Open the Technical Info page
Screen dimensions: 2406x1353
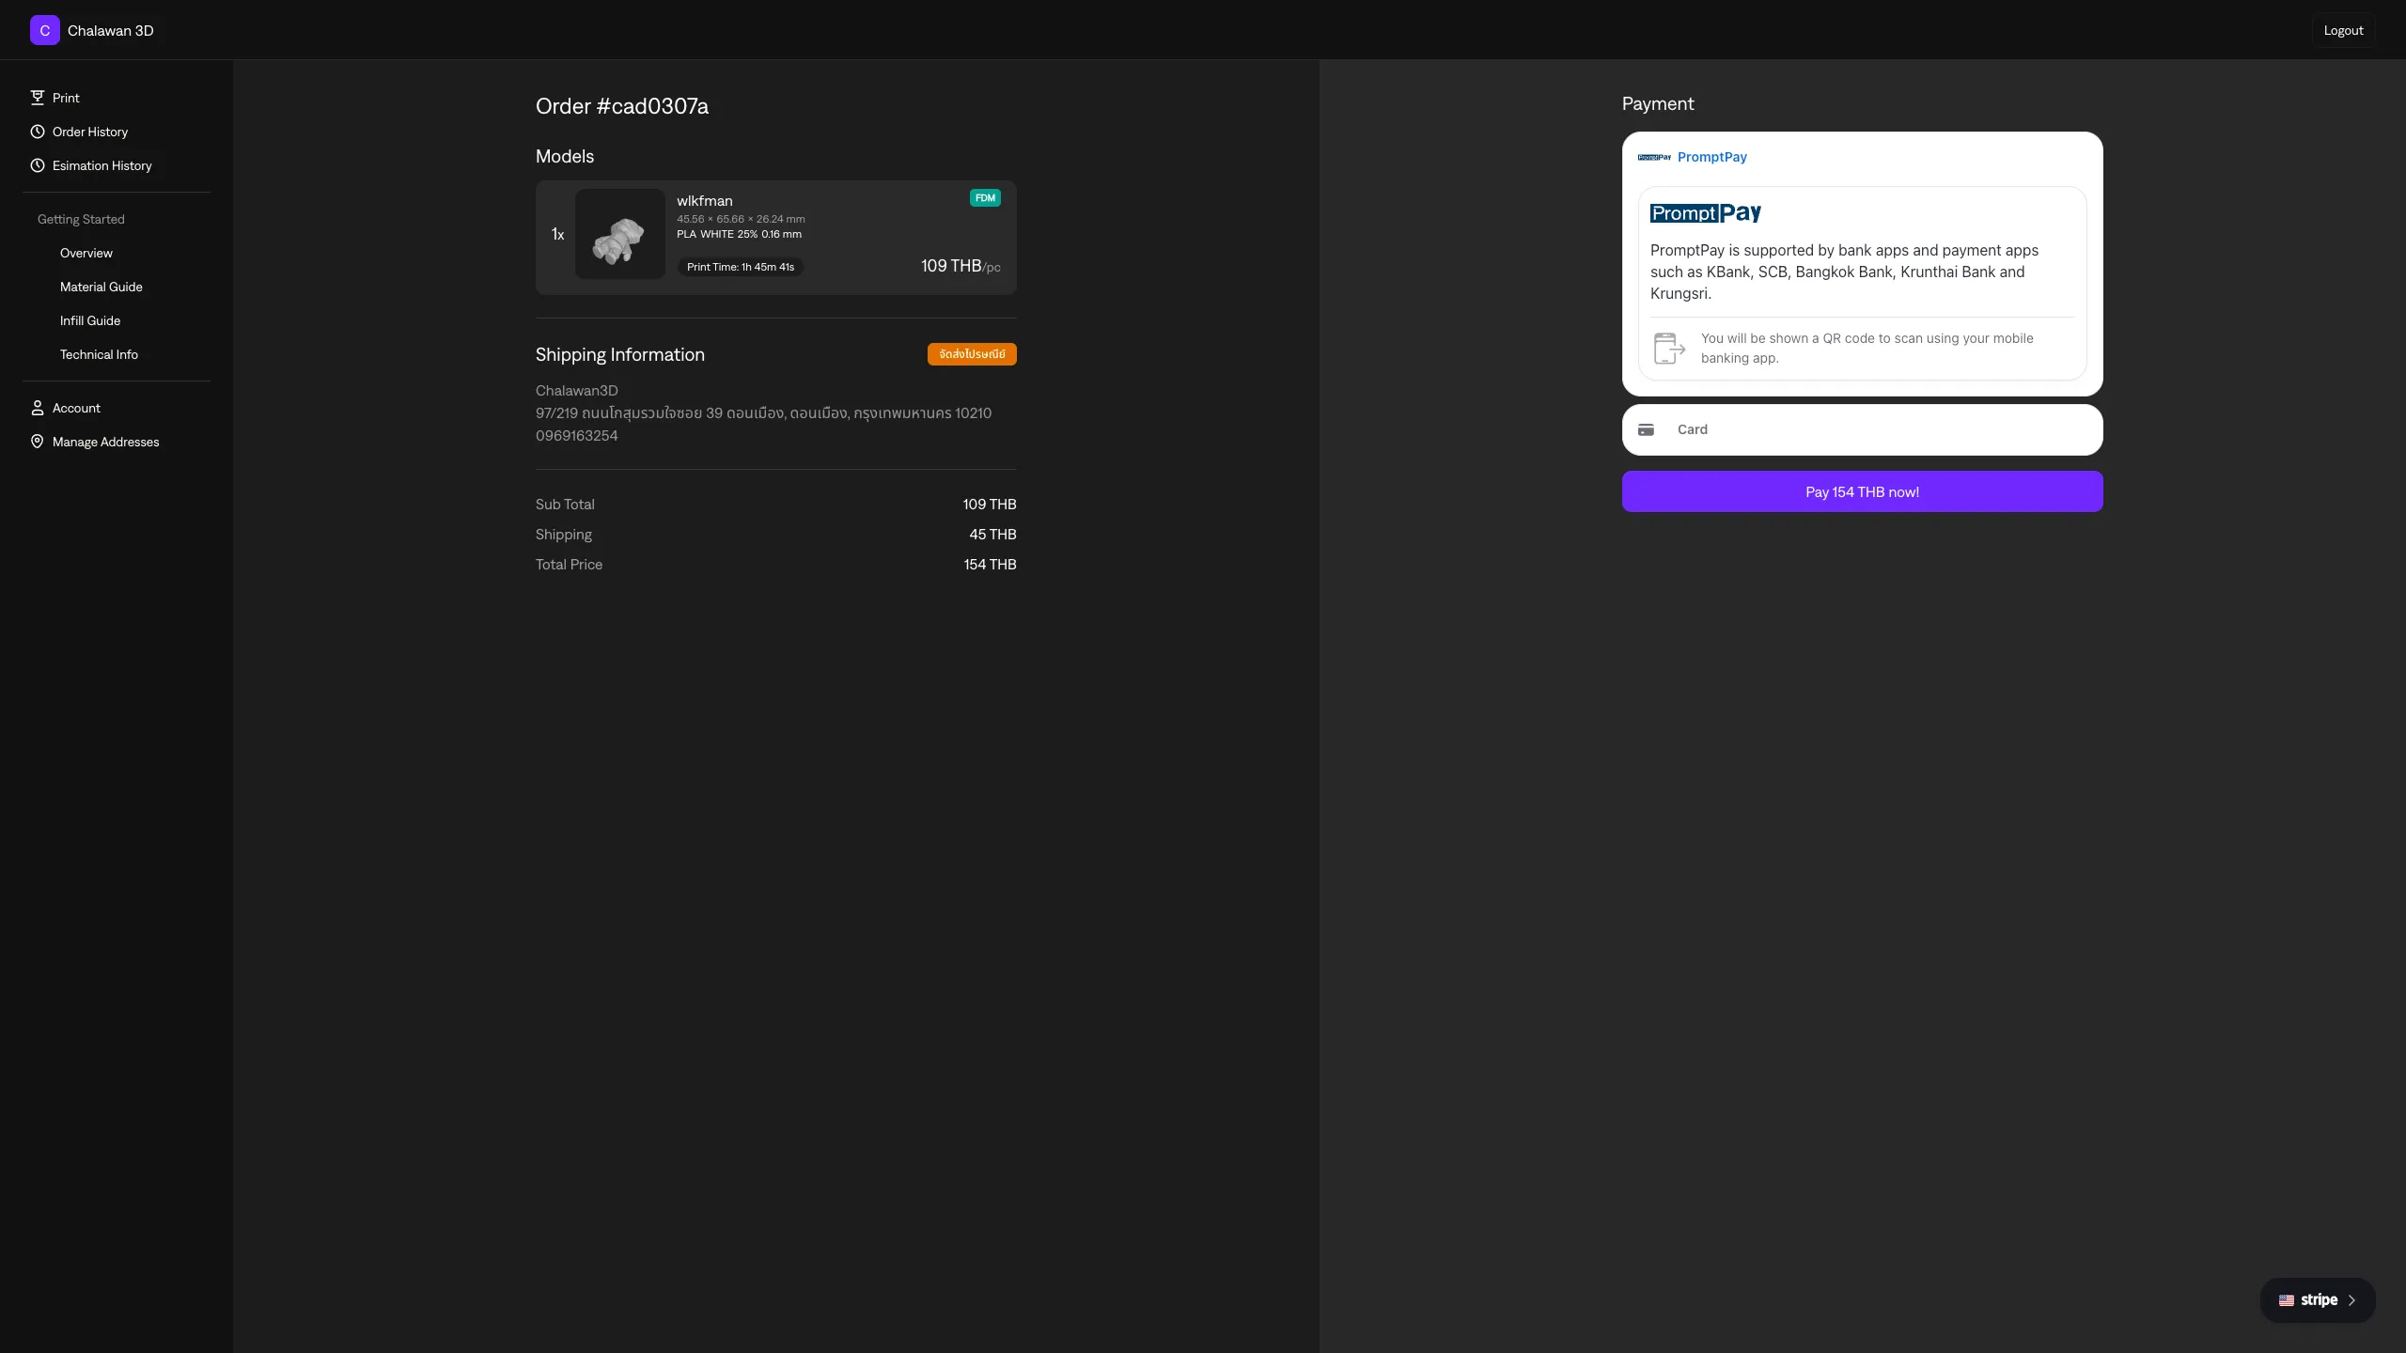coord(99,354)
